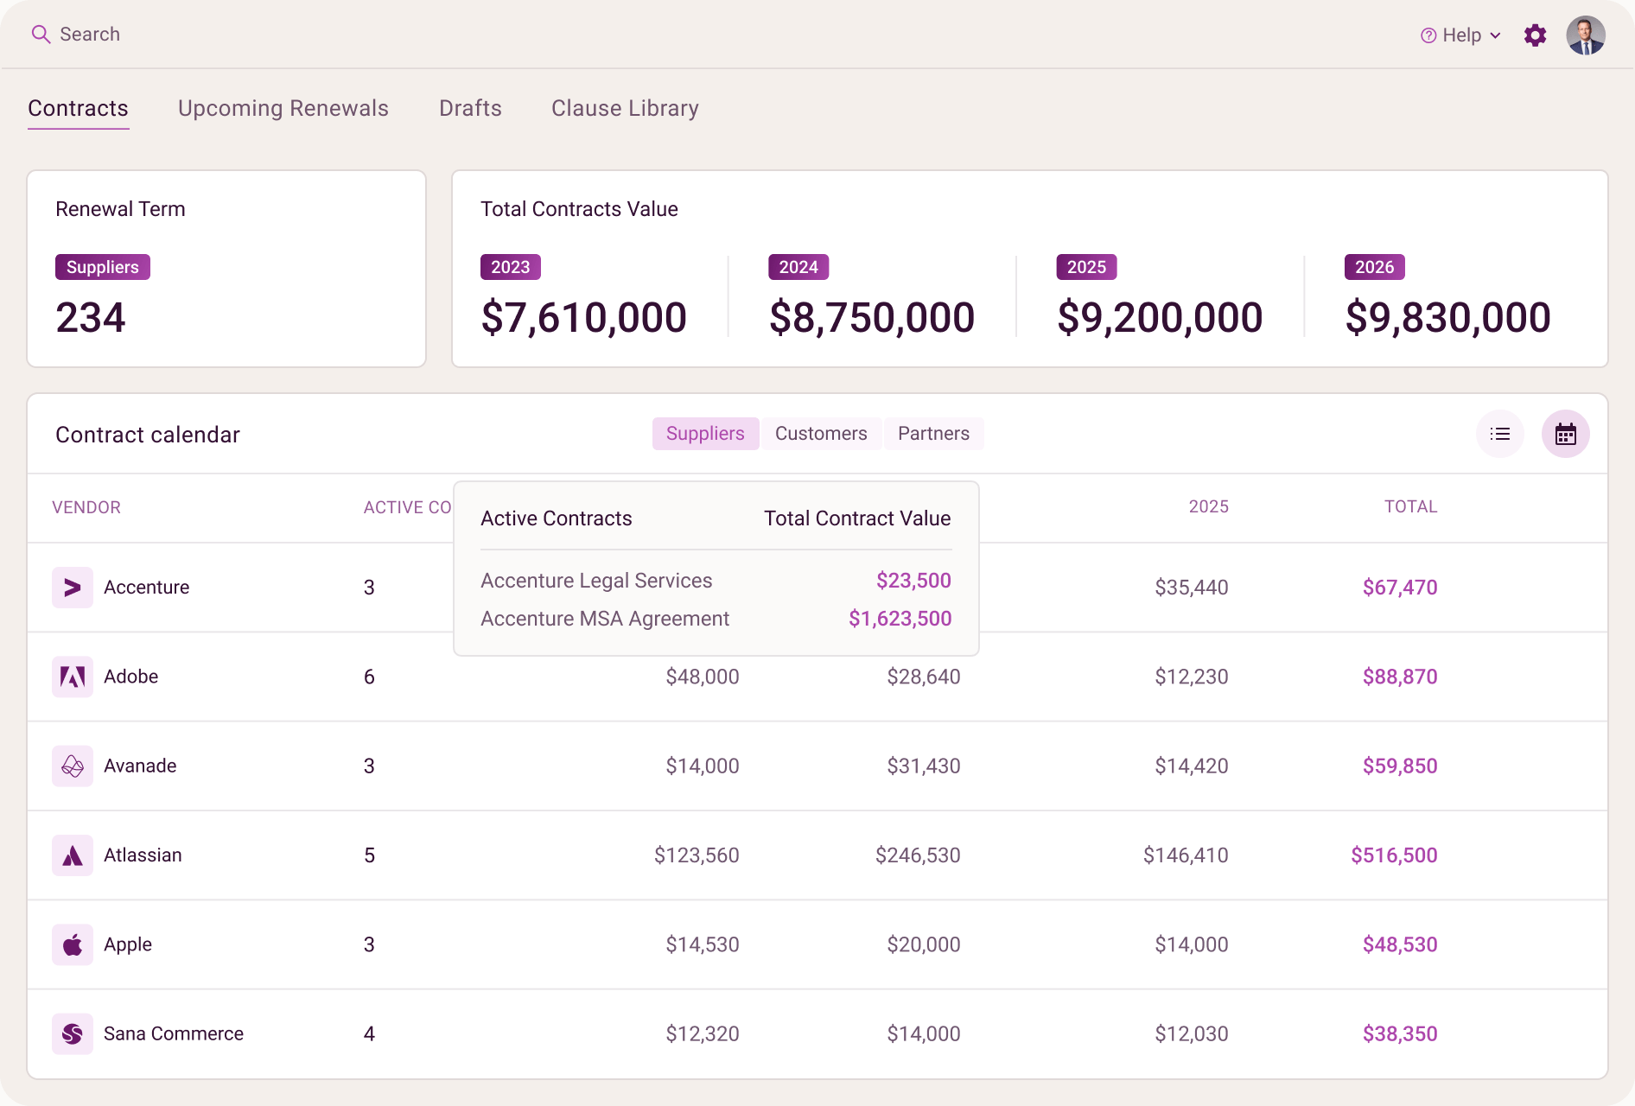Click the Help question mark icon
The width and height of the screenshot is (1635, 1106).
1428,35
